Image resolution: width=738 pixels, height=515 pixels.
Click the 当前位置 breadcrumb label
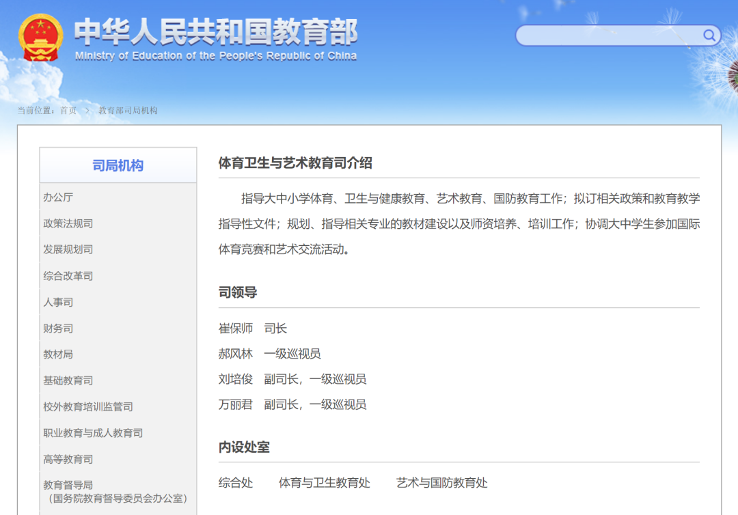click(x=36, y=111)
